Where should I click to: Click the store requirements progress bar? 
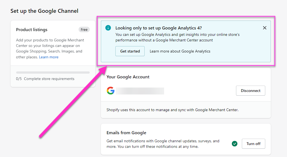[x=53, y=73]
